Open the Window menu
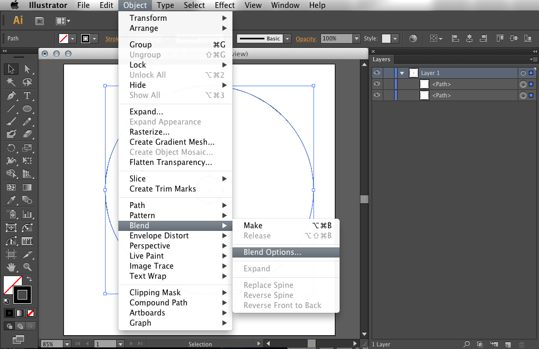Screen dimensions: 539x349 click(285, 5)
